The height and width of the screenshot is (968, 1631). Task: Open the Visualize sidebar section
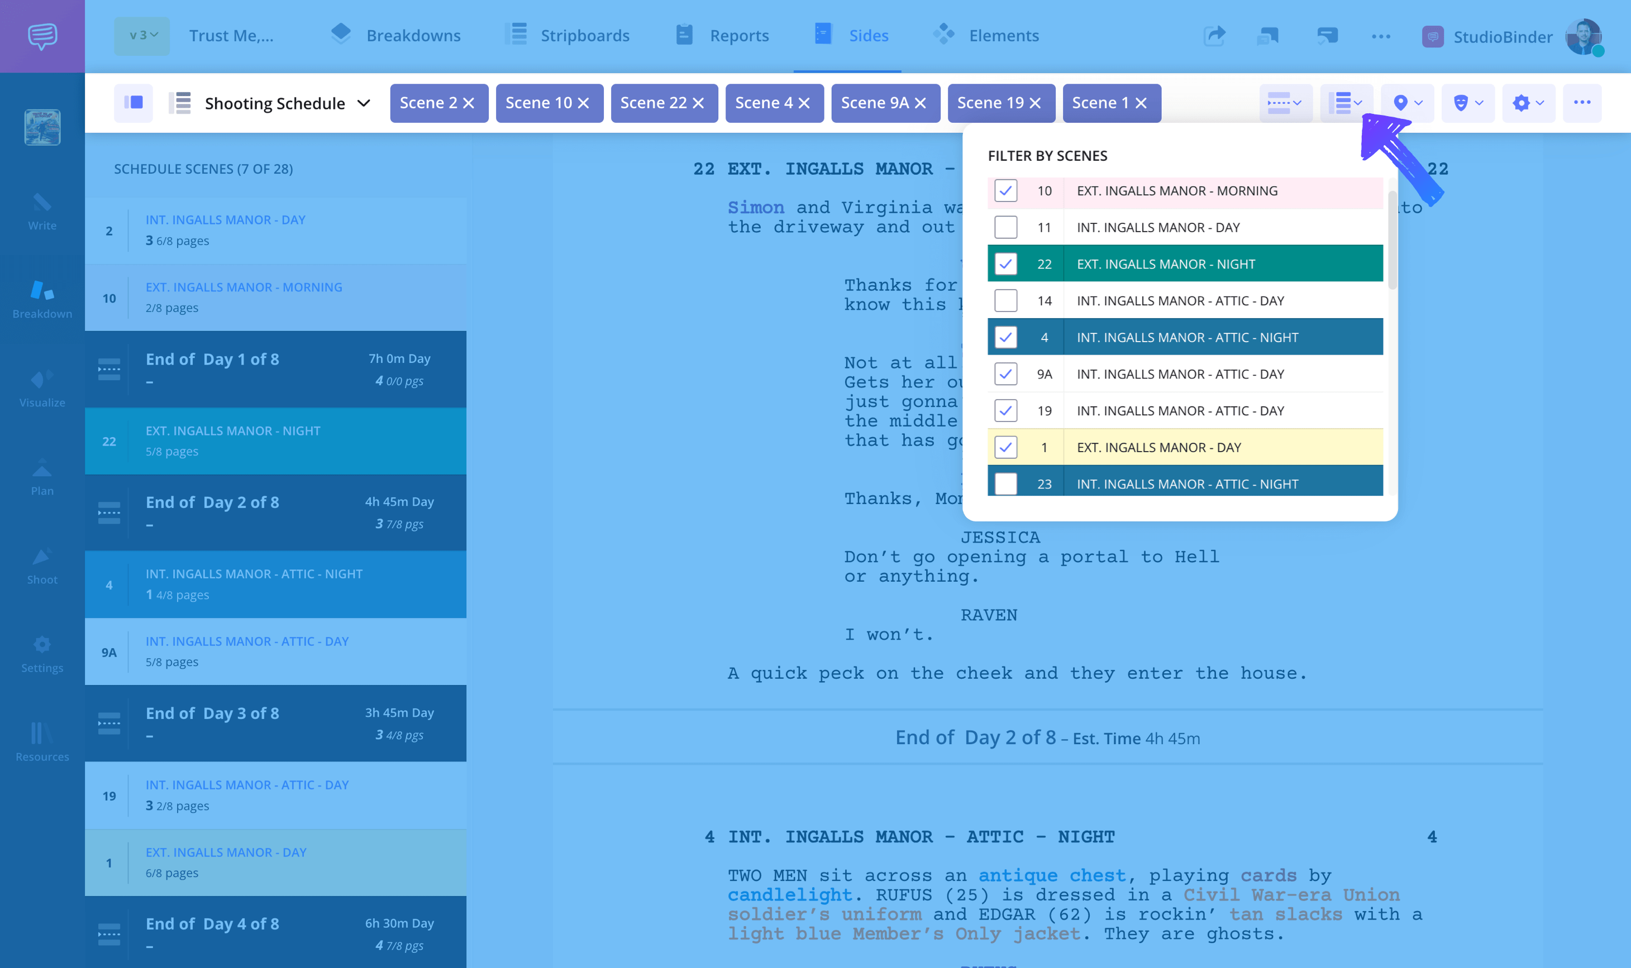(x=42, y=389)
